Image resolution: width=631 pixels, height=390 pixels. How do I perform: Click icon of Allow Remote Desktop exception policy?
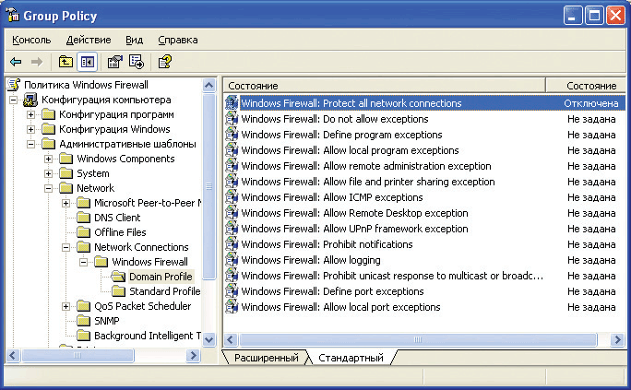pos(232,213)
